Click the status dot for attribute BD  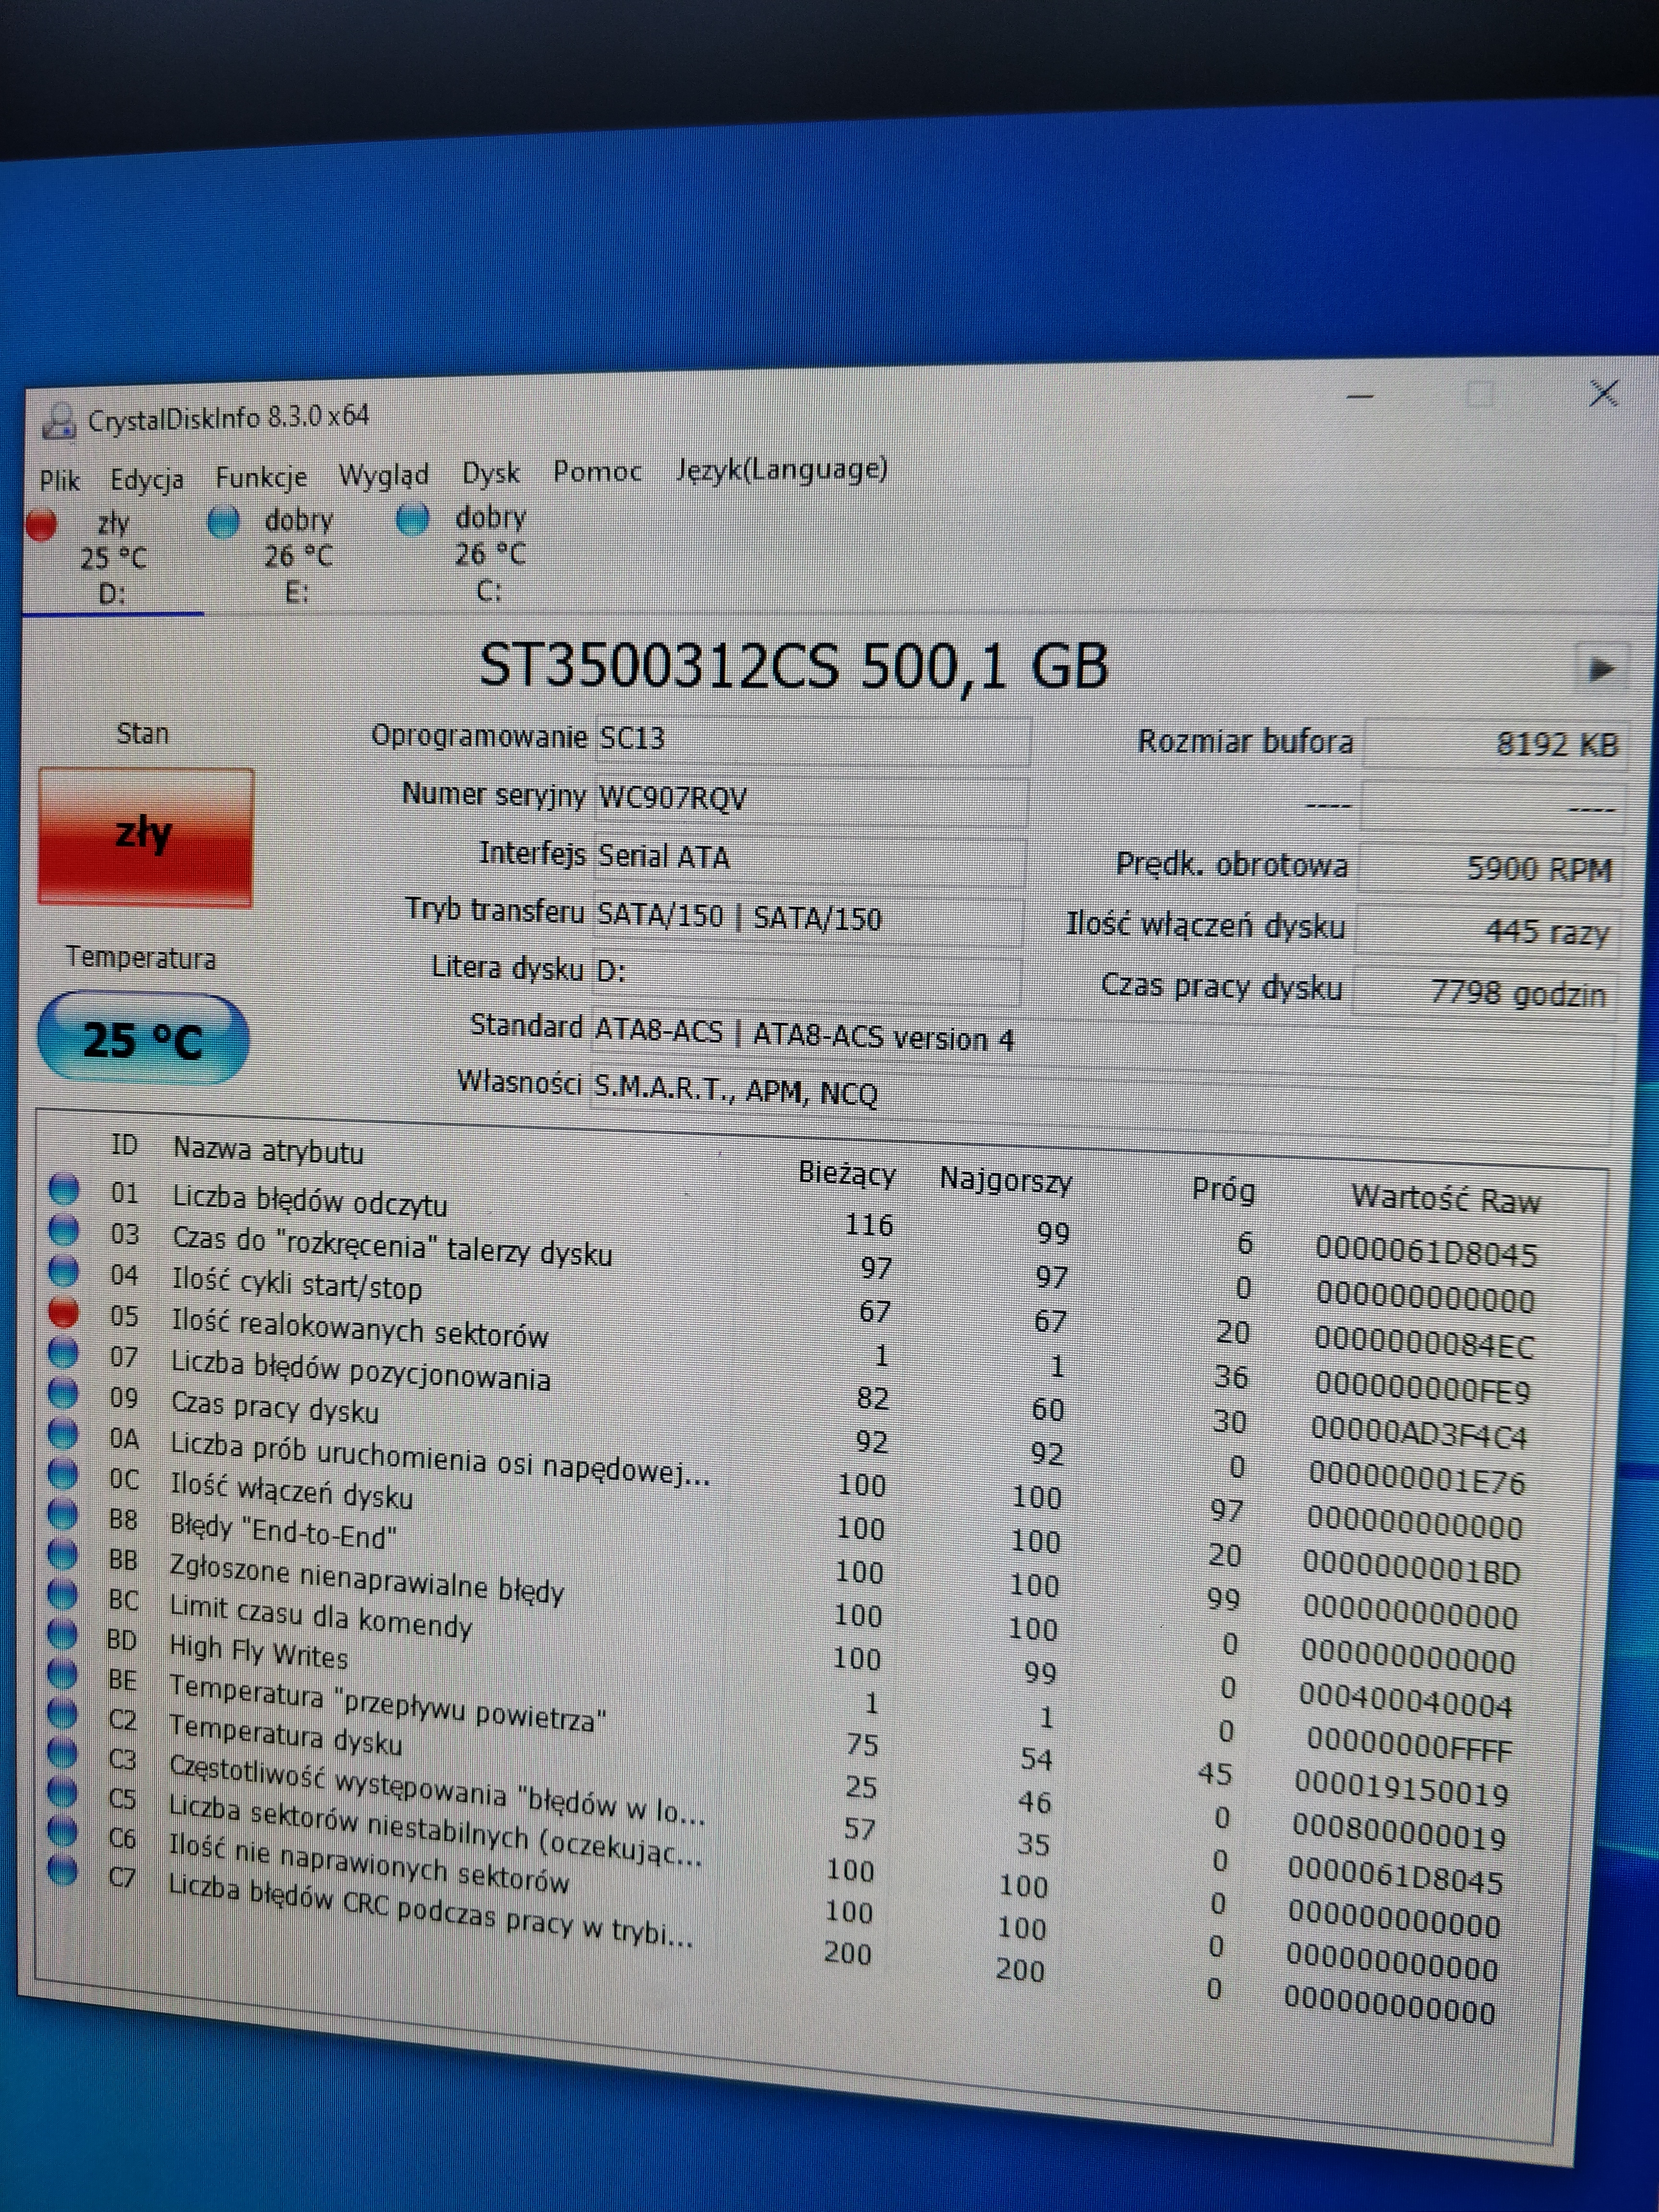click(62, 1634)
